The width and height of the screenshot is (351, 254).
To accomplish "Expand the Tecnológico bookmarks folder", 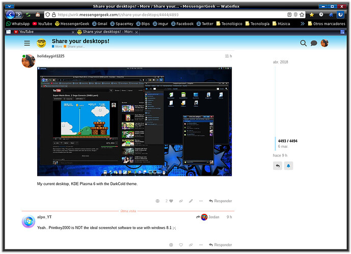I will point(229,24).
